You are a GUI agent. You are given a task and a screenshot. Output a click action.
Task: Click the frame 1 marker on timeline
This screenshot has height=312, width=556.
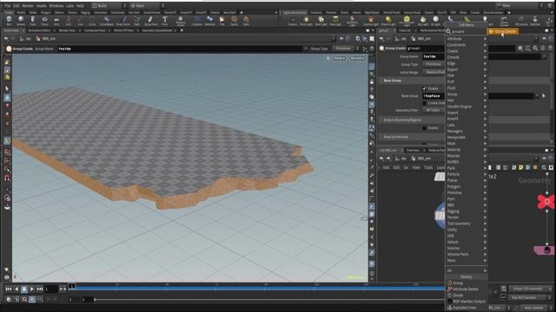click(72, 286)
